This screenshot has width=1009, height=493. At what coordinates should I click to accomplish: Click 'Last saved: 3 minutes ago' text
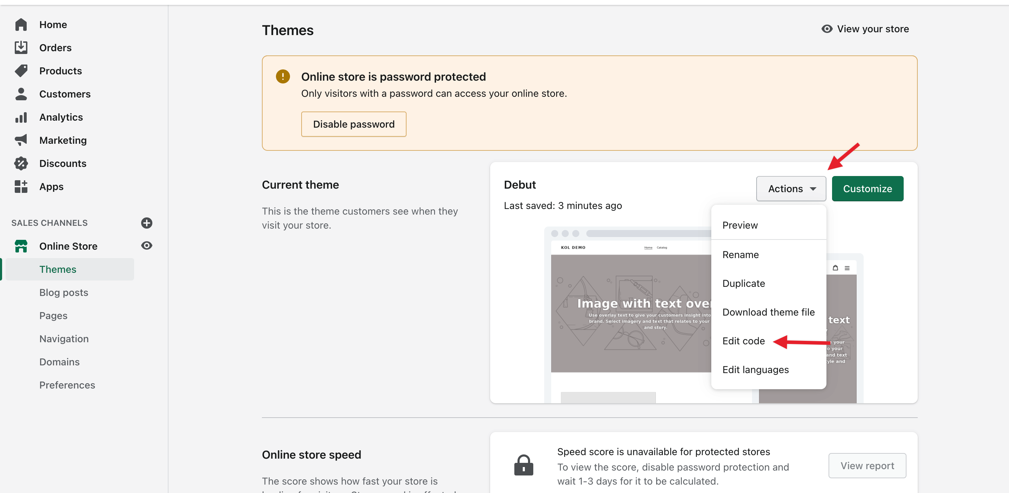tap(562, 205)
